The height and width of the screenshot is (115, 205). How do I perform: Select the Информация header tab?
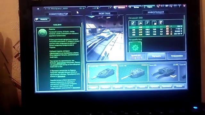[156, 12]
